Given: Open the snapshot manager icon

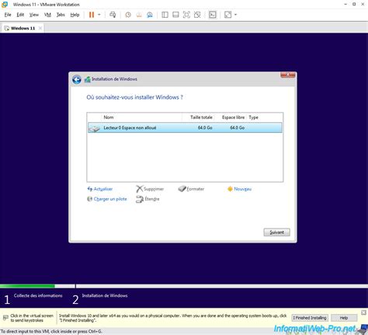Looking at the screenshot, I should (x=150, y=15).
